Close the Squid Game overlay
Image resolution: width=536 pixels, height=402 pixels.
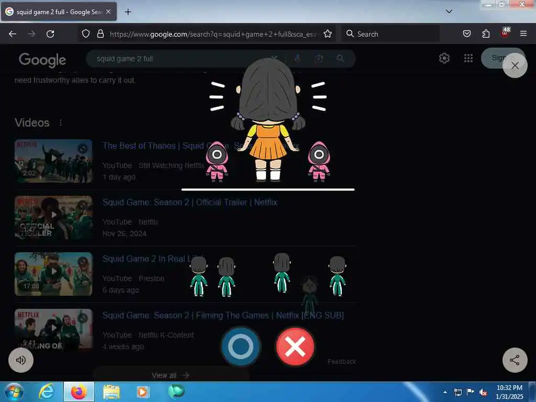coord(515,65)
